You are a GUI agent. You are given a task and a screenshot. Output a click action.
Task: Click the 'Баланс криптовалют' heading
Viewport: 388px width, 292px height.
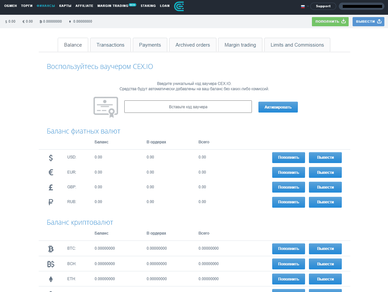click(80, 222)
